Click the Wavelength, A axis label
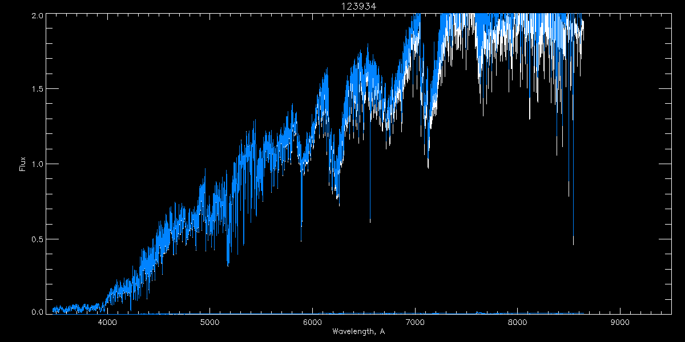Viewport: 685px width, 342px height. coord(358,331)
